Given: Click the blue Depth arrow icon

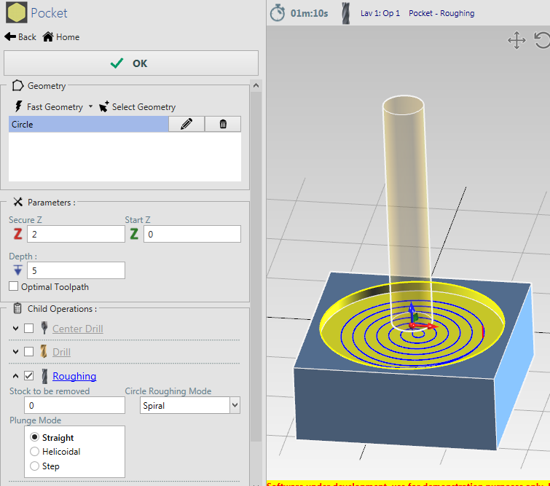Looking at the screenshot, I should (x=18, y=270).
